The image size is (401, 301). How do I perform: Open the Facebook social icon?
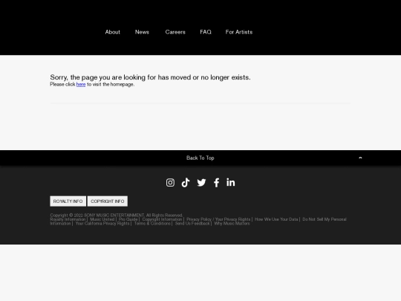tap(216, 183)
